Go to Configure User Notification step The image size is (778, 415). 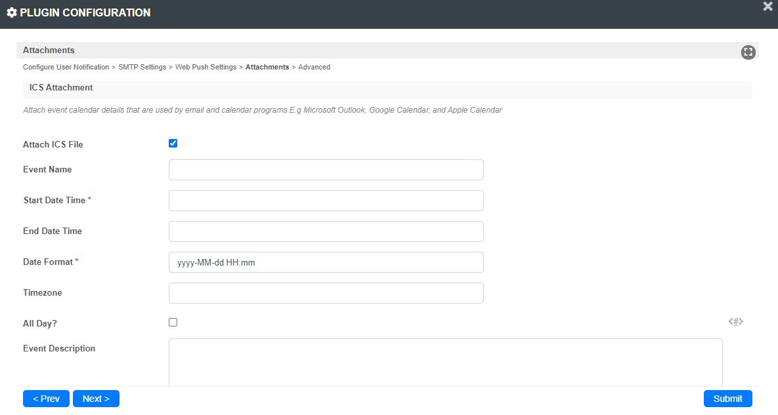66,67
